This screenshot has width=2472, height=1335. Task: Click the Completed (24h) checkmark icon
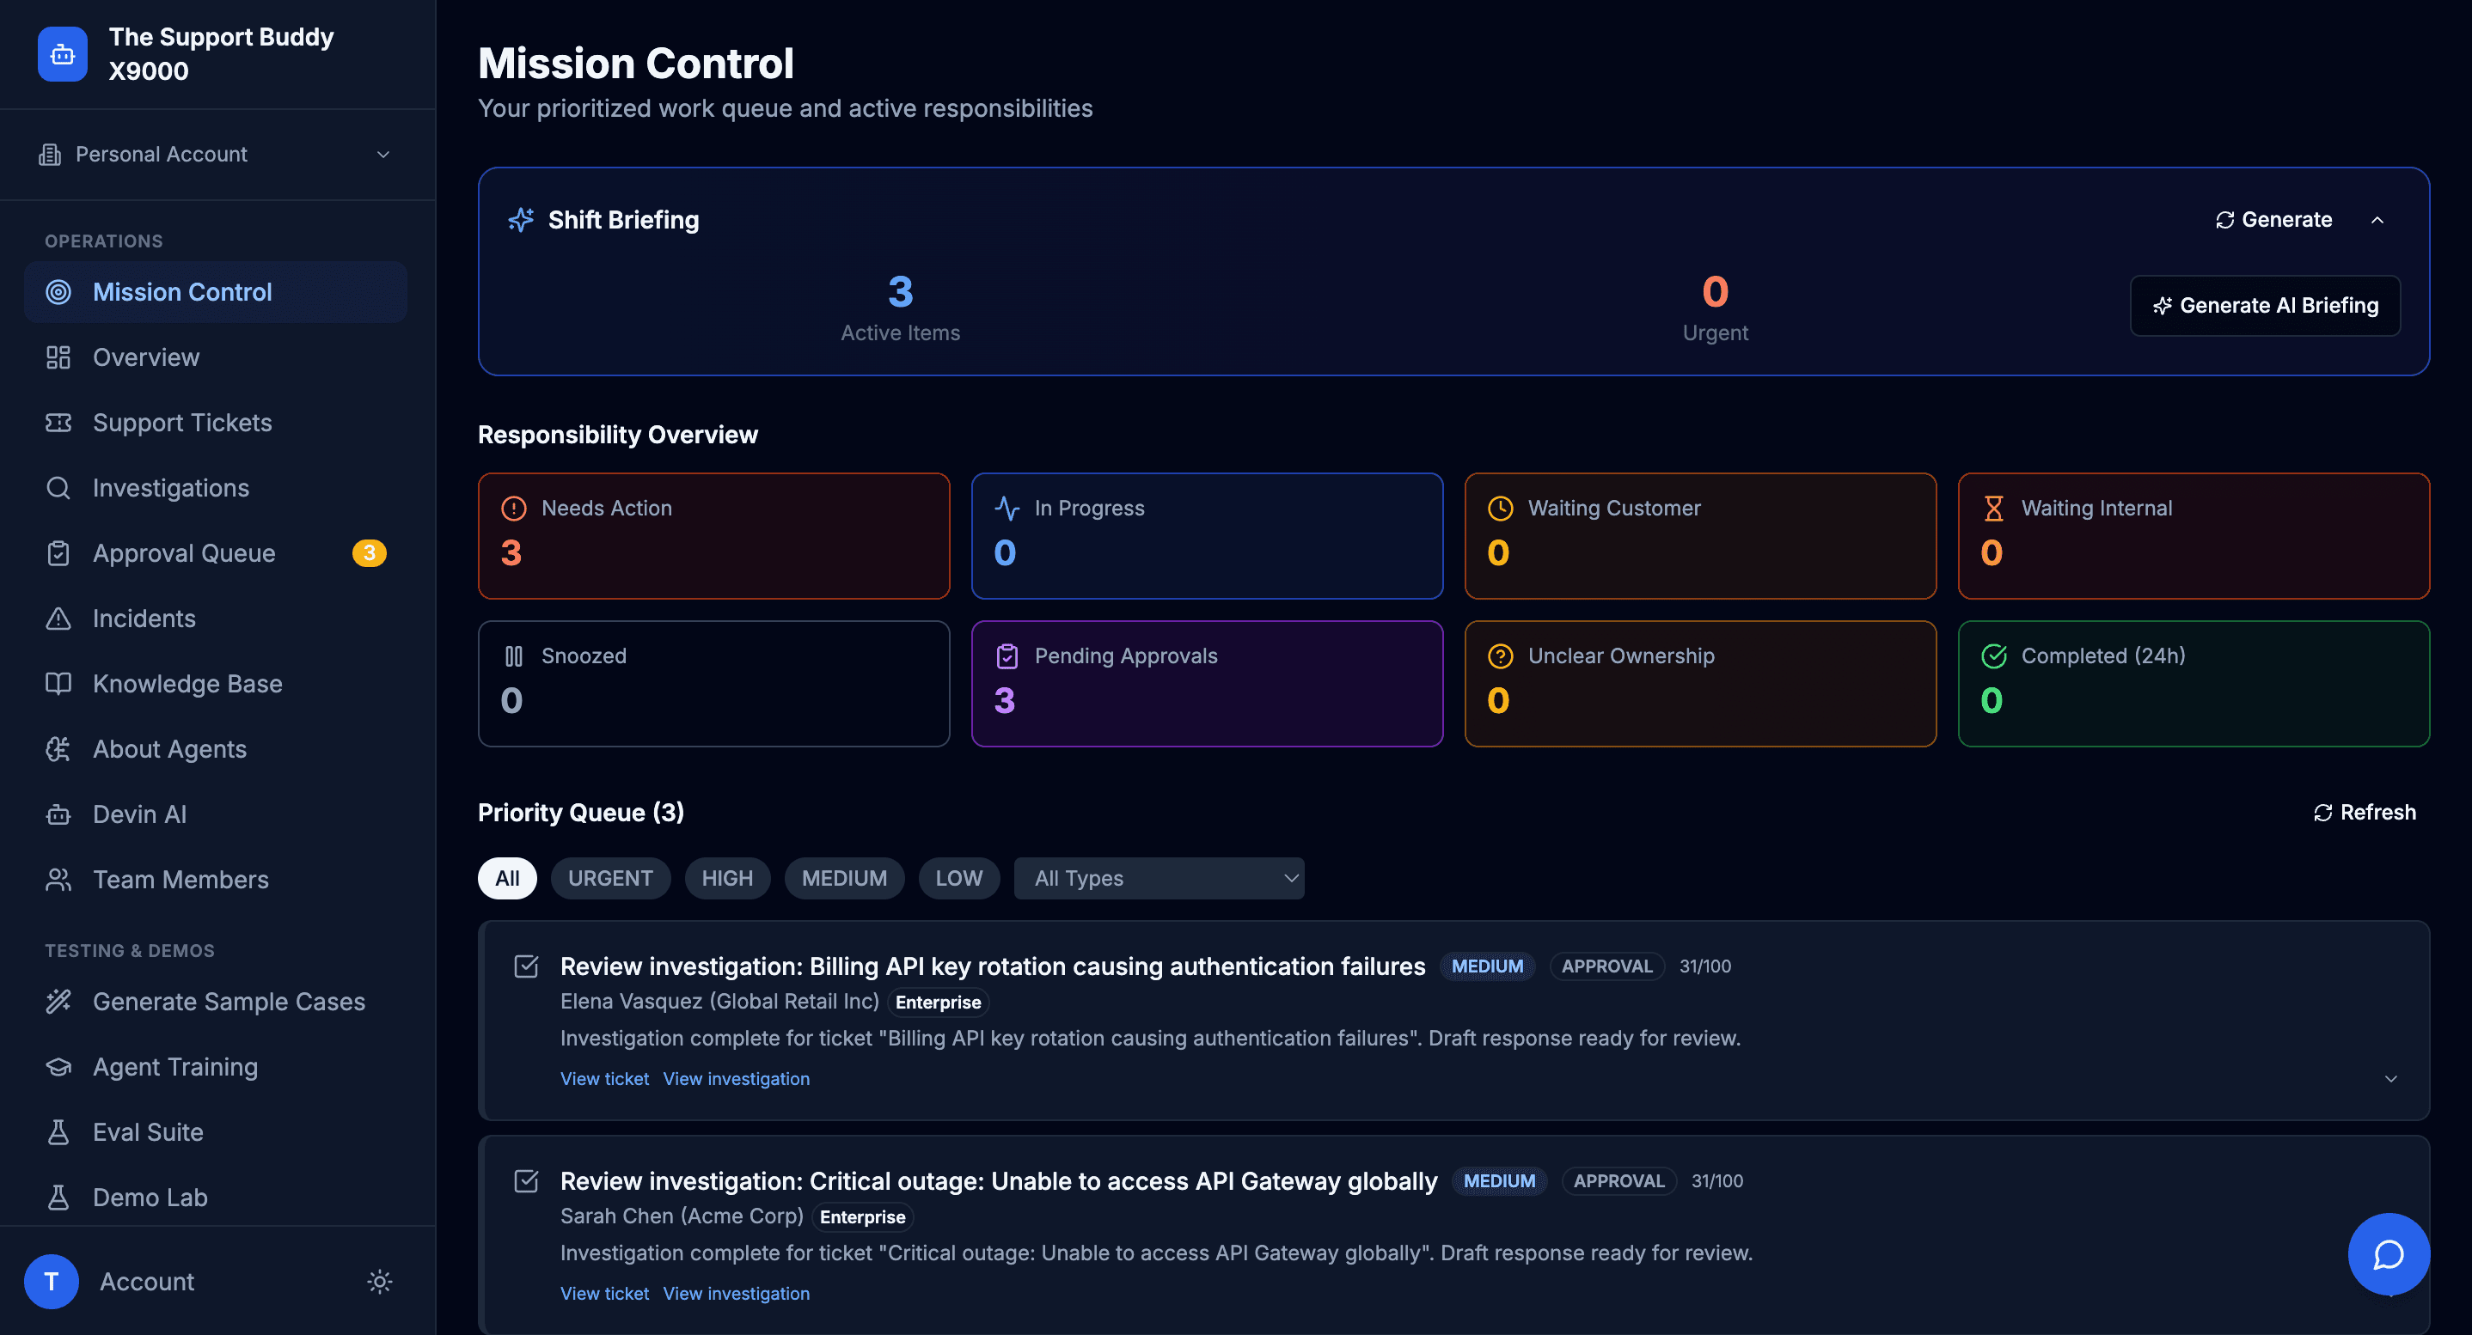[x=1993, y=655]
